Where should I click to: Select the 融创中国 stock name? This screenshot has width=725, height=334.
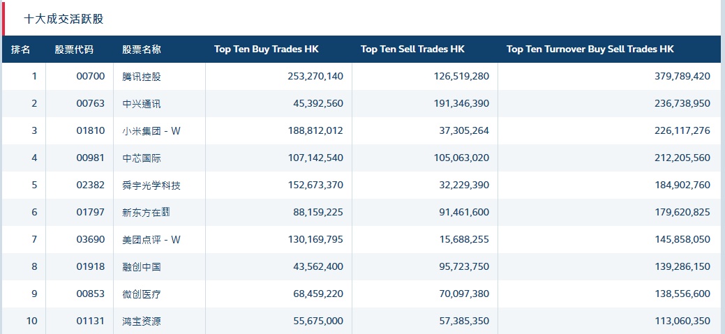click(x=142, y=267)
